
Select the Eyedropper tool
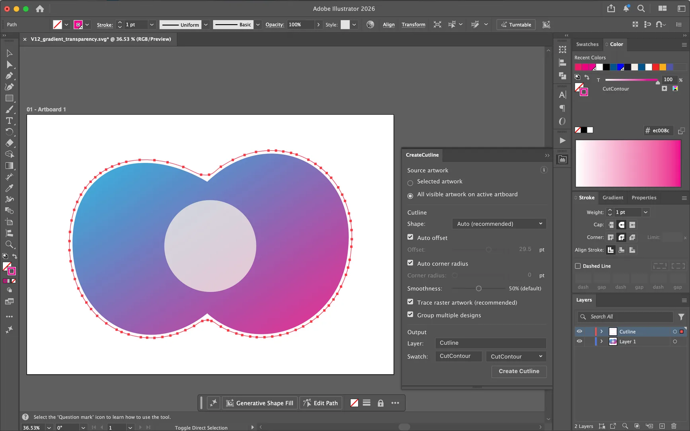point(9,188)
